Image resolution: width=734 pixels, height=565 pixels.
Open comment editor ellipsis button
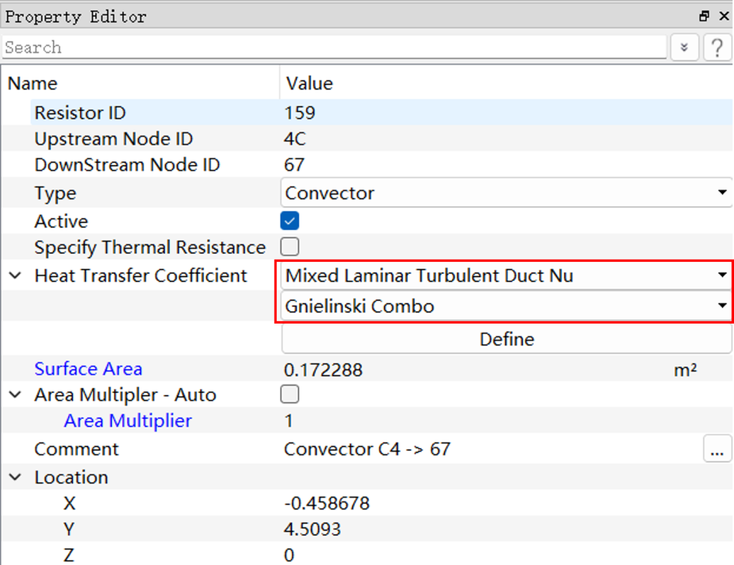coord(717,449)
